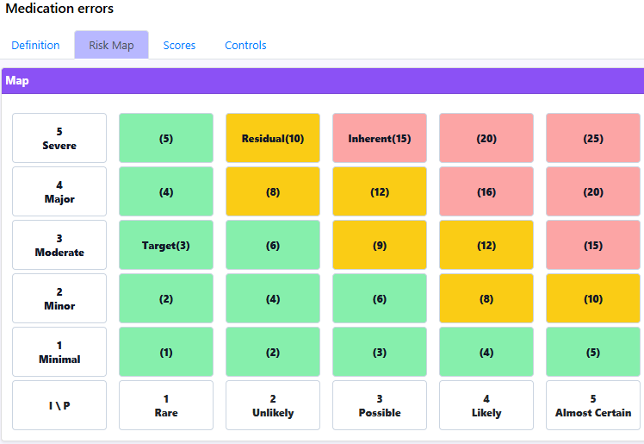Select the (25) cell in Severe row
Image resolution: width=644 pixels, height=444 pixels.
(593, 138)
